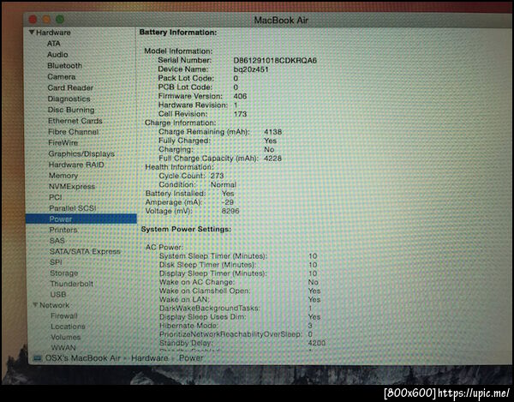
Task: Open Locations under Network
Action: [x=68, y=327]
